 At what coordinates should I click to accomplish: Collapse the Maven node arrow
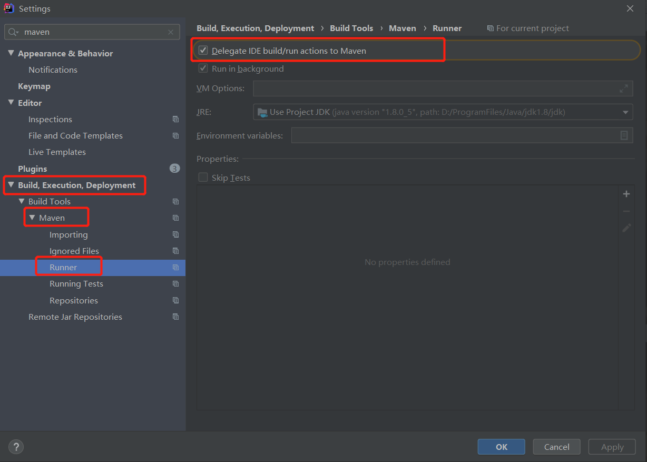click(x=32, y=218)
